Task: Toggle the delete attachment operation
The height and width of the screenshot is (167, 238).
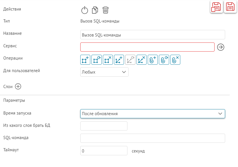Action: click(175, 60)
